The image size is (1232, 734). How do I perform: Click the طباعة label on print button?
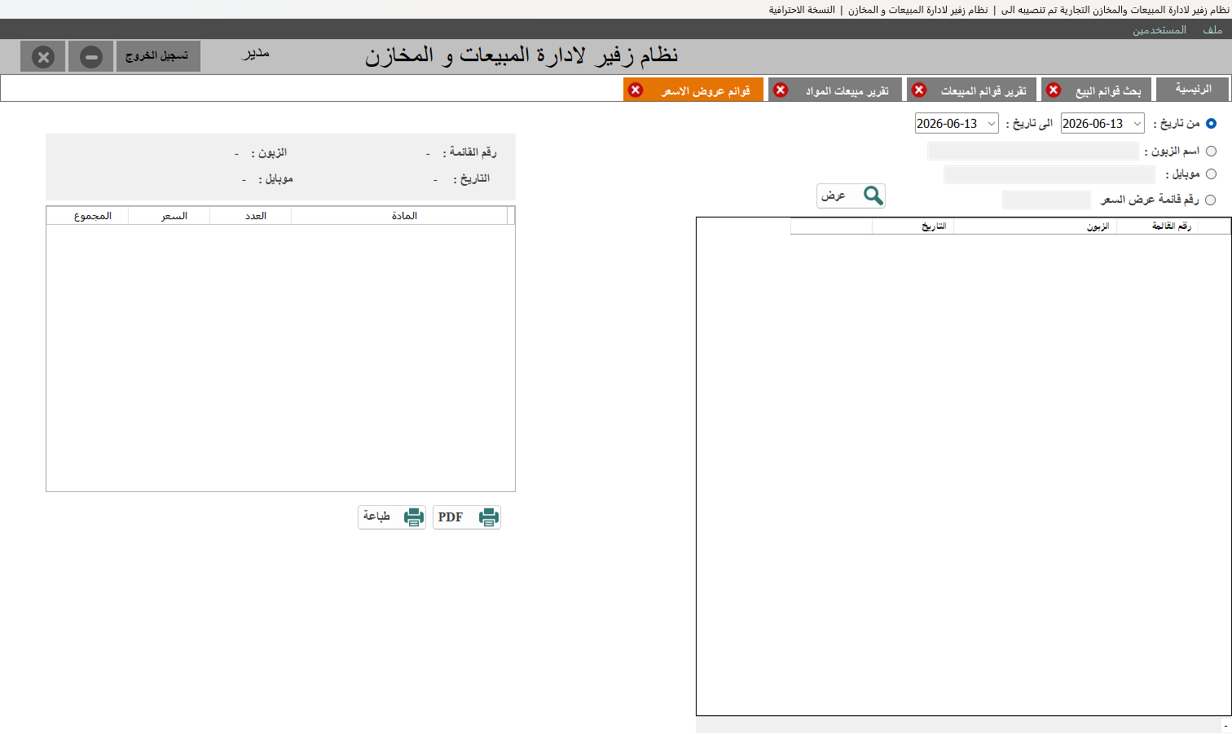point(376,516)
